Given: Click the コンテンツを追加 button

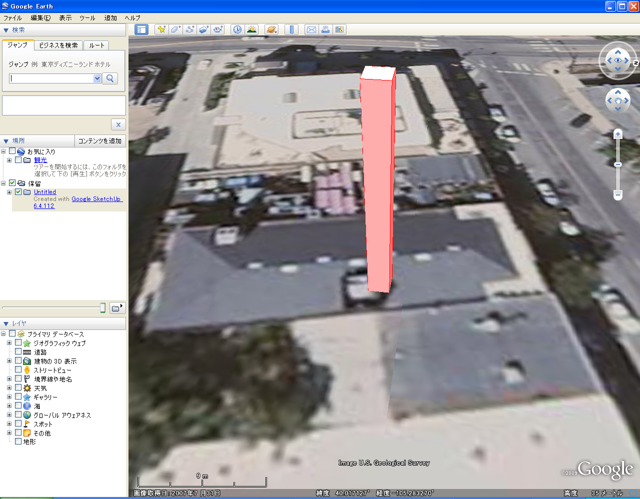Looking at the screenshot, I should click(100, 141).
